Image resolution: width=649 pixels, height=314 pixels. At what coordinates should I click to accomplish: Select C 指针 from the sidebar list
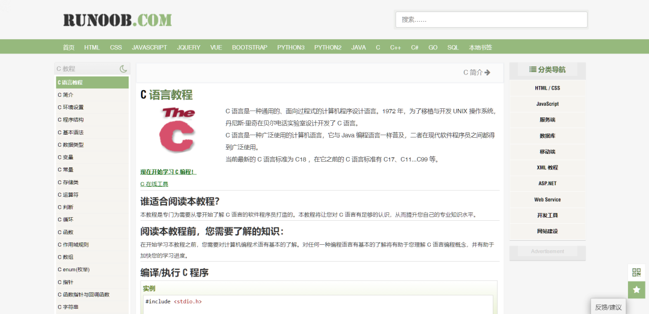pyautogui.click(x=66, y=282)
